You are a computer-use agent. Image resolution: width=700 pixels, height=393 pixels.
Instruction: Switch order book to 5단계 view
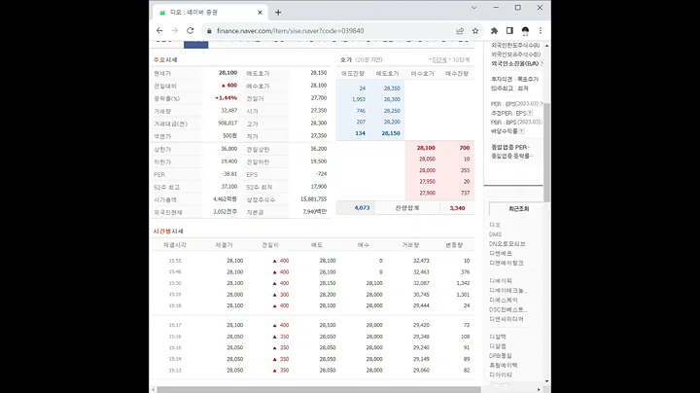pyautogui.click(x=438, y=60)
